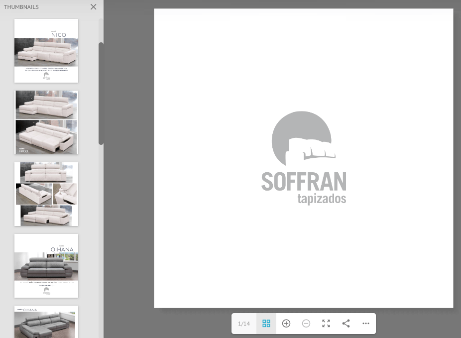Enter fullscreen mode
461x338 pixels.
pyautogui.click(x=326, y=324)
